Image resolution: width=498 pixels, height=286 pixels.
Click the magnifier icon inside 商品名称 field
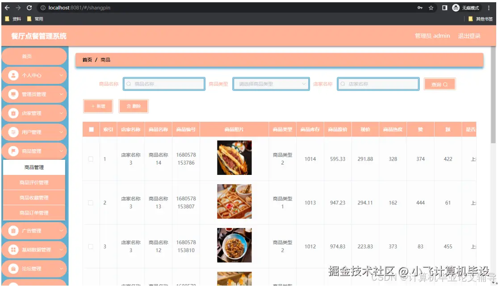pos(129,84)
